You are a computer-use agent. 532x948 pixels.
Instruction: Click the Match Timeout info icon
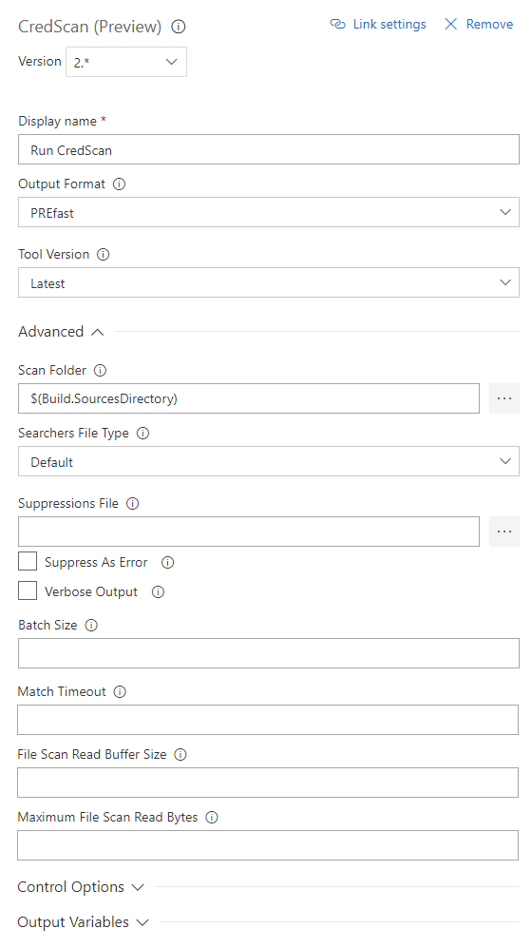coord(120,691)
